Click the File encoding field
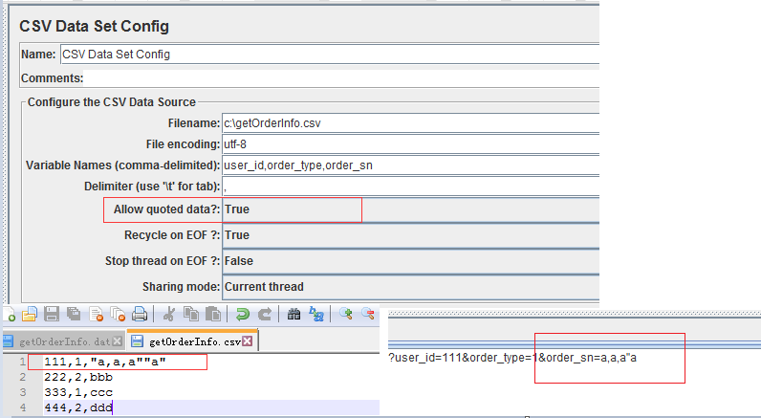This screenshot has height=418, width=761. click(x=410, y=144)
